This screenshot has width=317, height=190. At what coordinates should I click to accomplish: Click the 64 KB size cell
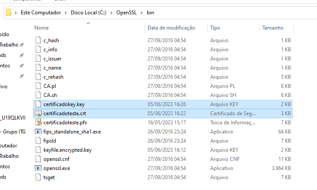click(x=284, y=132)
